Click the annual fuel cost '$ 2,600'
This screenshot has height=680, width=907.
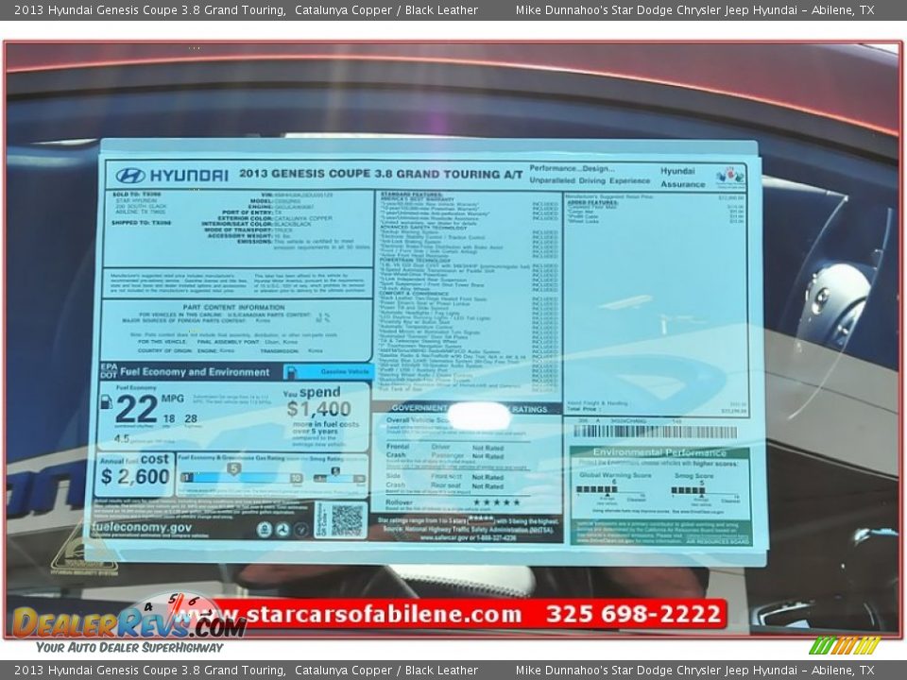[135, 476]
